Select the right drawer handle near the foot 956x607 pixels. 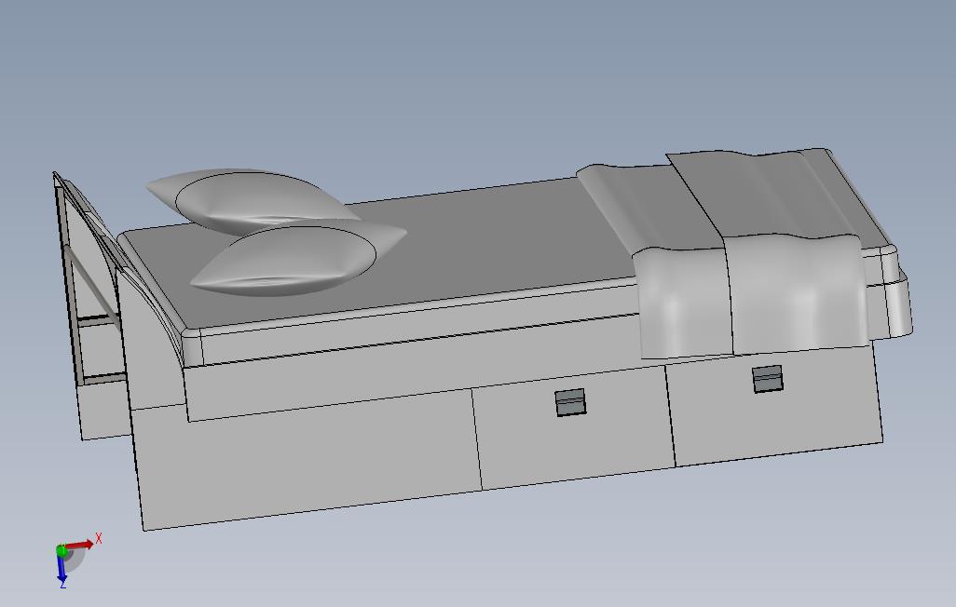click(x=768, y=379)
